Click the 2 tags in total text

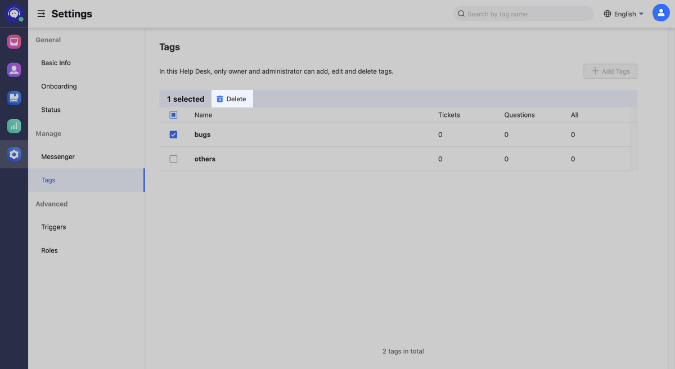click(403, 352)
